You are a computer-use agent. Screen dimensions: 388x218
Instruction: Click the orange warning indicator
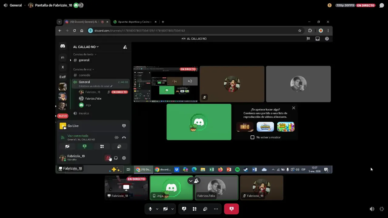click(x=329, y=5)
